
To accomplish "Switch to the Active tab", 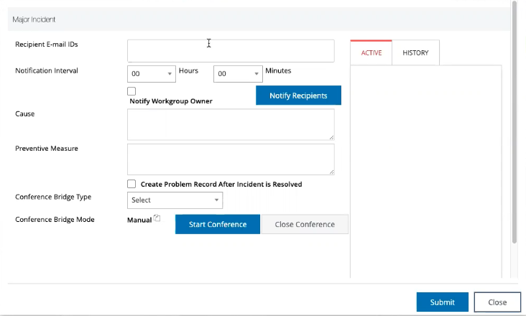I will 371,53.
